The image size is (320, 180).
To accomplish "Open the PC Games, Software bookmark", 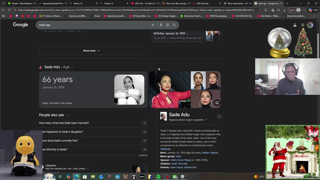I will click(x=50, y=16).
